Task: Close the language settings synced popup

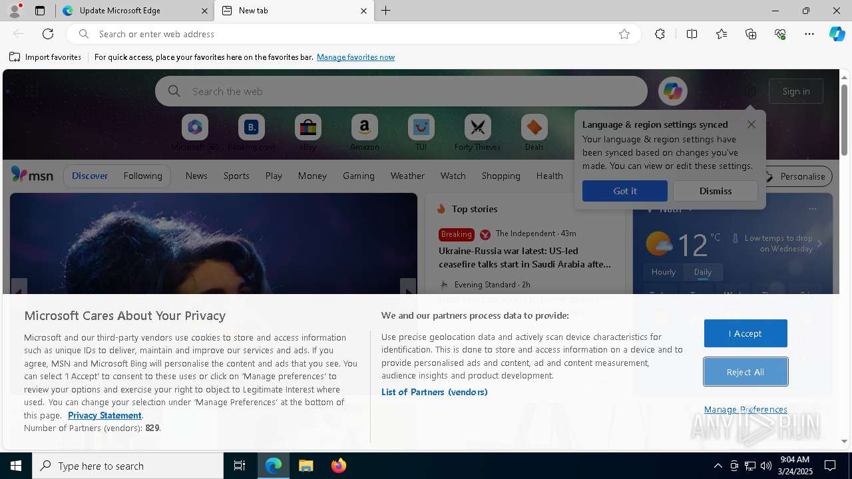Action: 751,124
